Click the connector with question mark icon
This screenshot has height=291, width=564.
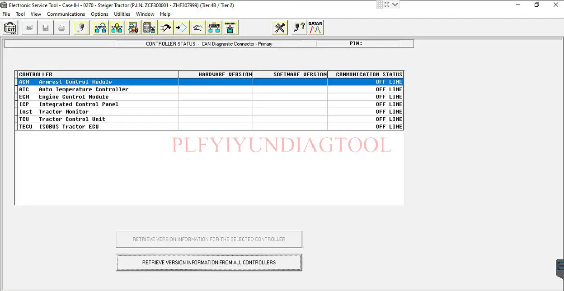tap(299, 28)
